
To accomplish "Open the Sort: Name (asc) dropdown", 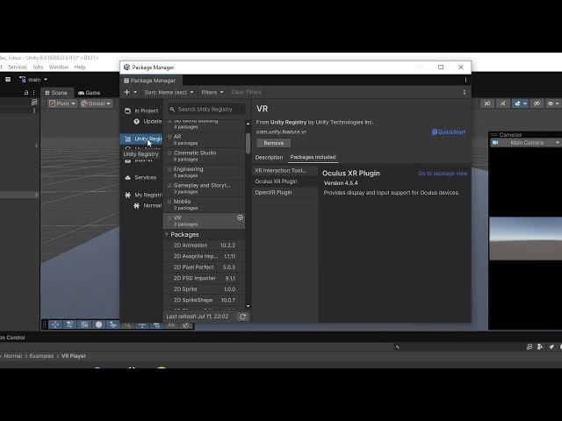I will [169, 92].
